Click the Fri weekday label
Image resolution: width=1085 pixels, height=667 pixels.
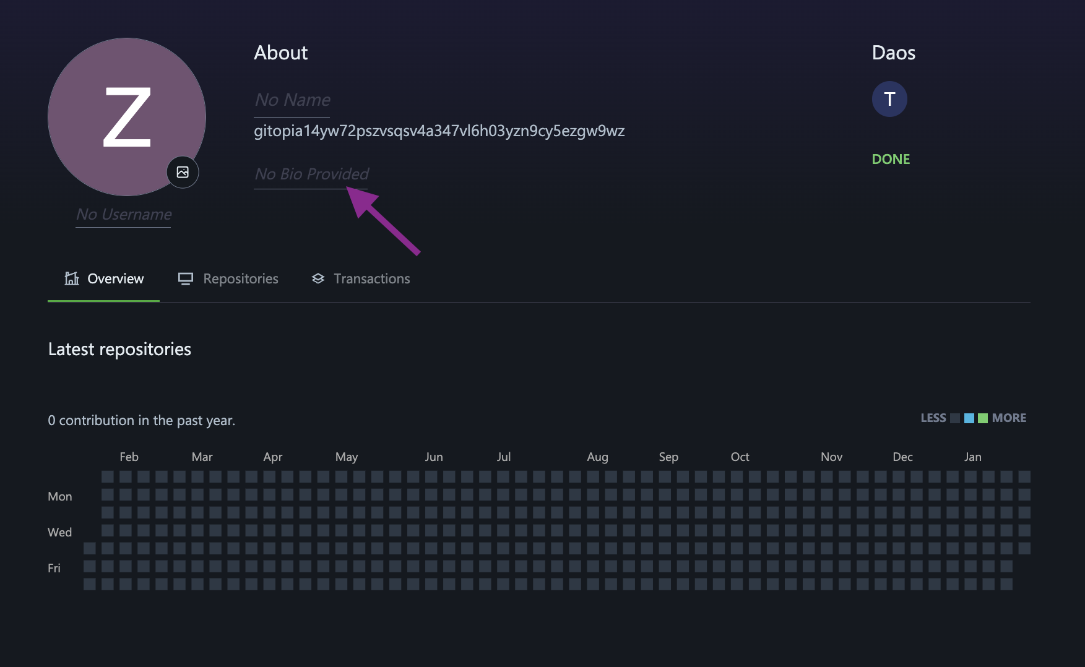coord(54,568)
